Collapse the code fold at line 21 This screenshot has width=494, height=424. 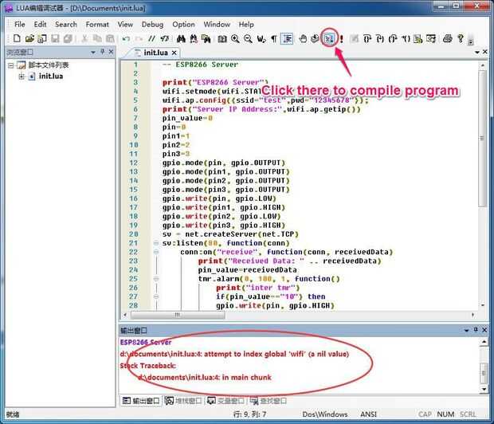(x=156, y=243)
